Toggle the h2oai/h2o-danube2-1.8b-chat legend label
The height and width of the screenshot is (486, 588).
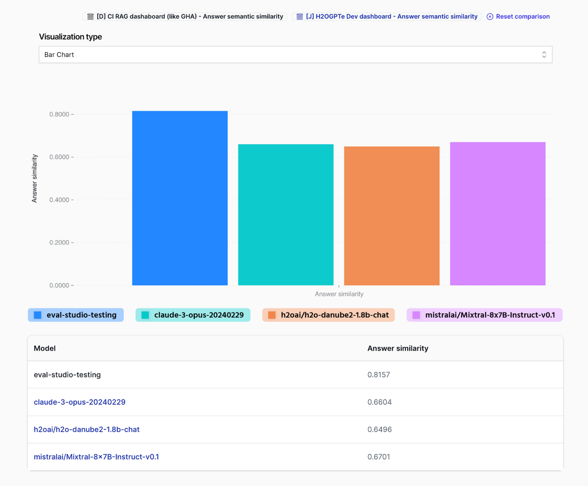coord(334,315)
